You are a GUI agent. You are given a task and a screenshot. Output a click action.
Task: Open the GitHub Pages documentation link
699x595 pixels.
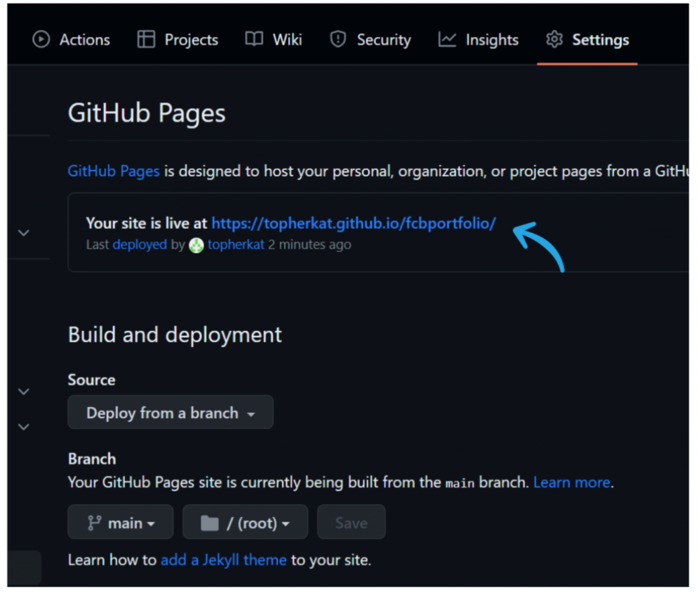click(x=114, y=171)
